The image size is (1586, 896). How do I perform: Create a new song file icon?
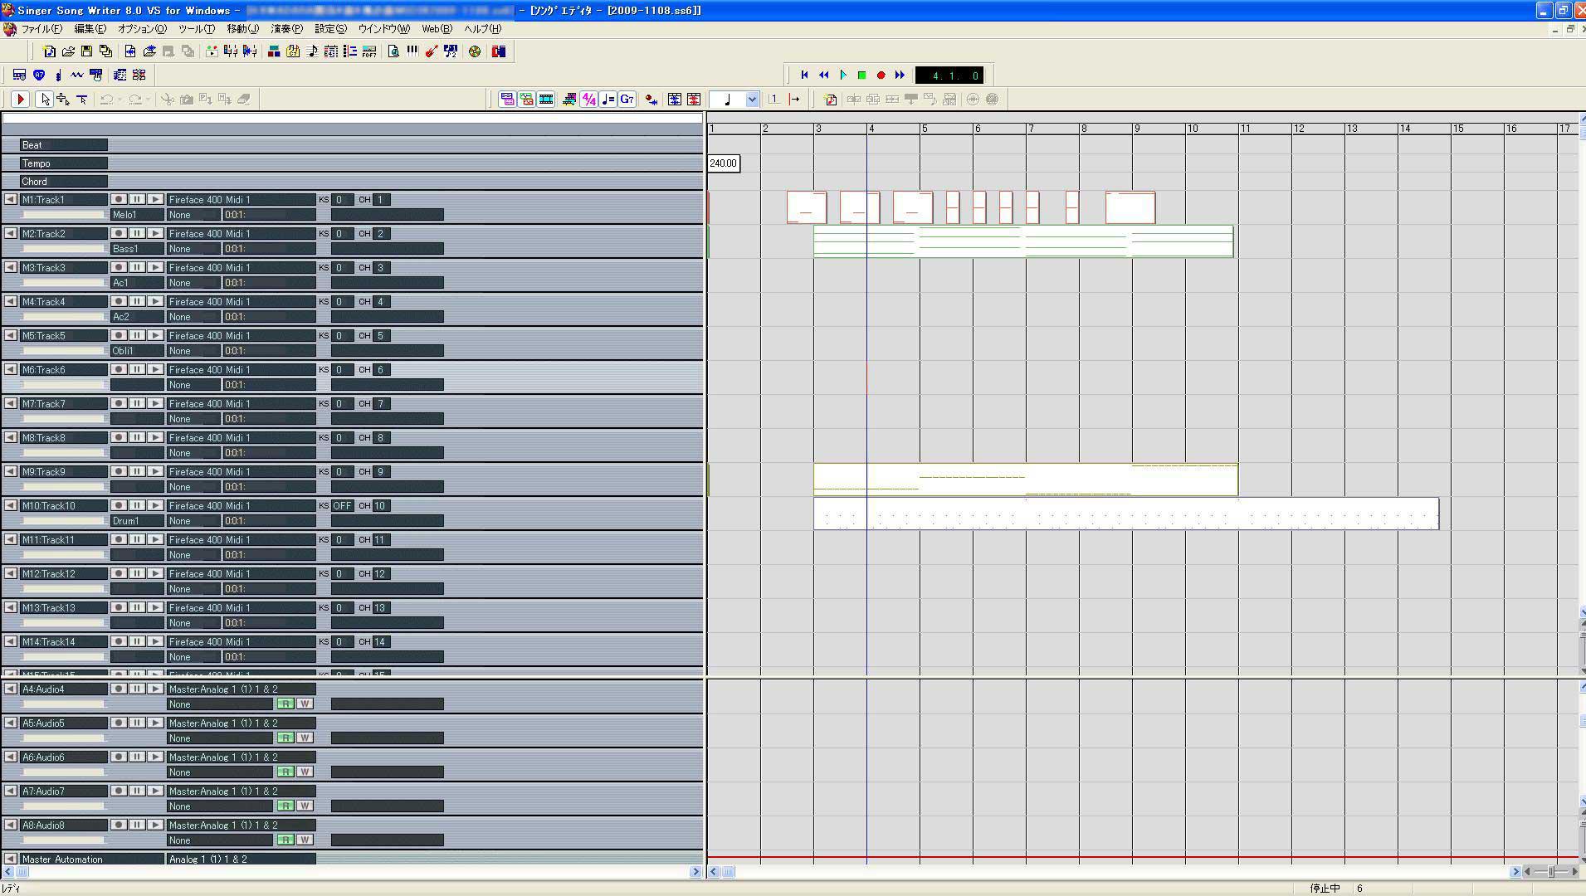coord(49,51)
